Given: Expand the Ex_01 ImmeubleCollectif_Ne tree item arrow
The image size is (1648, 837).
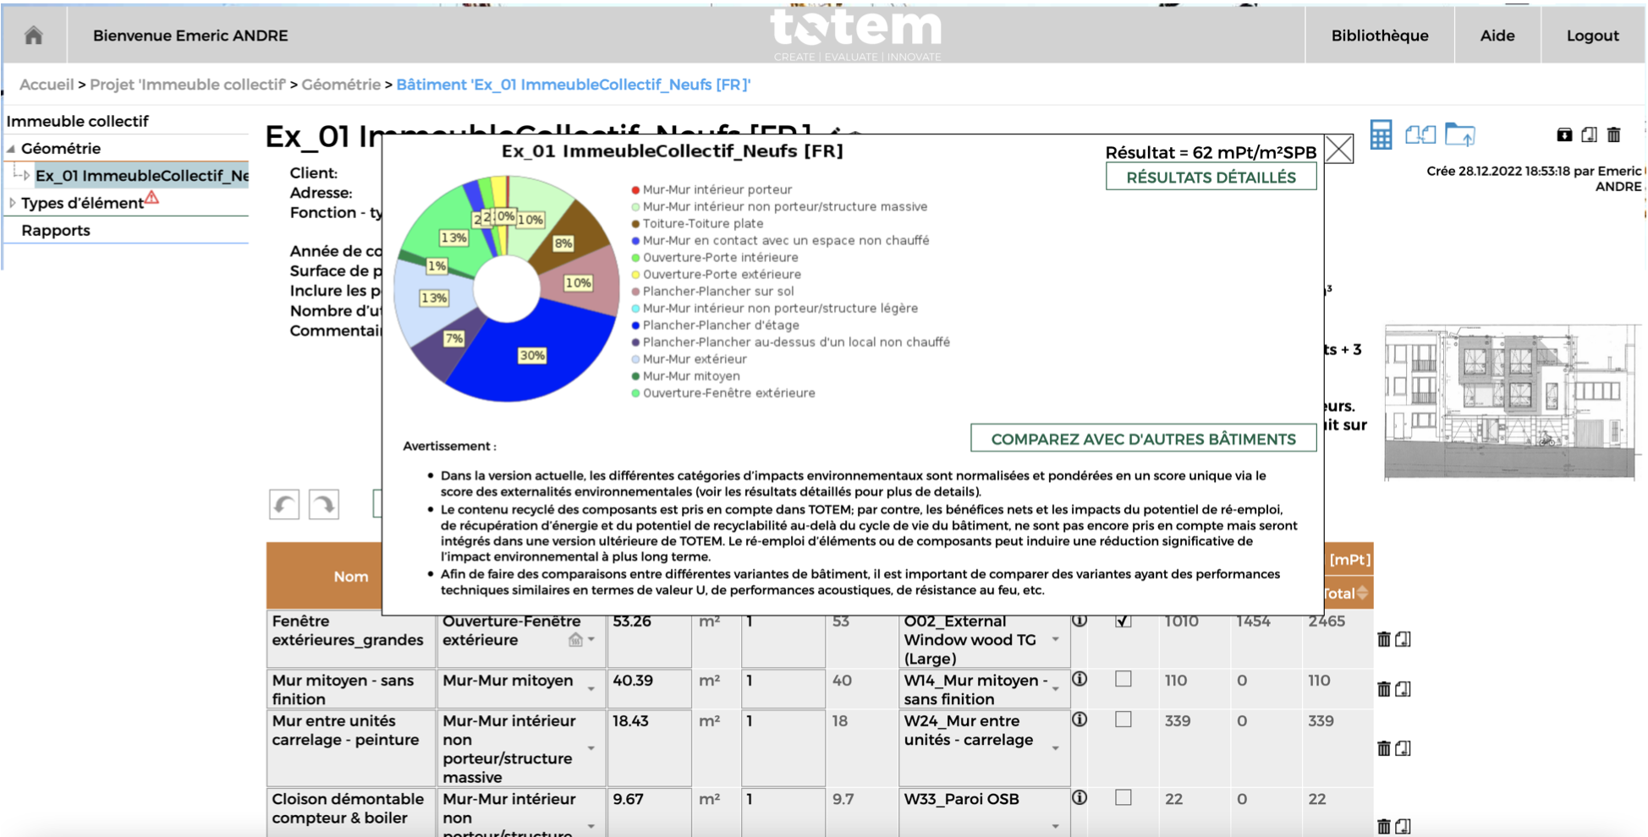Looking at the screenshot, I should coord(26,176).
